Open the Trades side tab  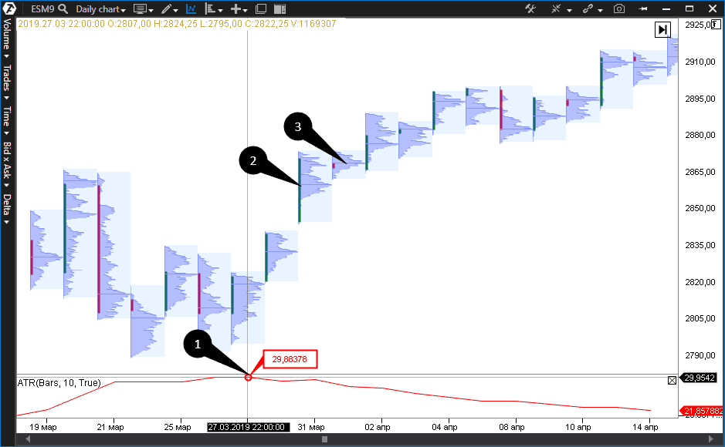click(6, 80)
